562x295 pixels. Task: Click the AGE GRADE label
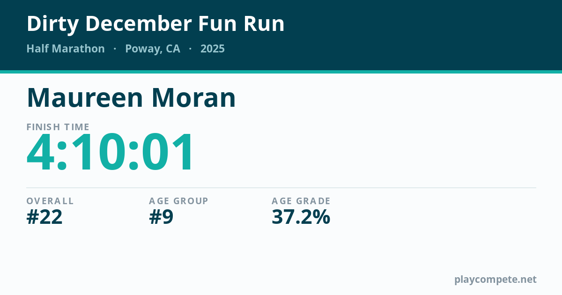pos(301,201)
